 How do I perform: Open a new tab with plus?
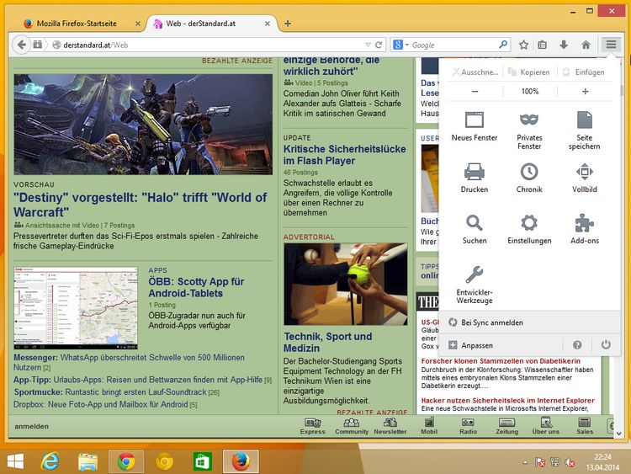288,24
